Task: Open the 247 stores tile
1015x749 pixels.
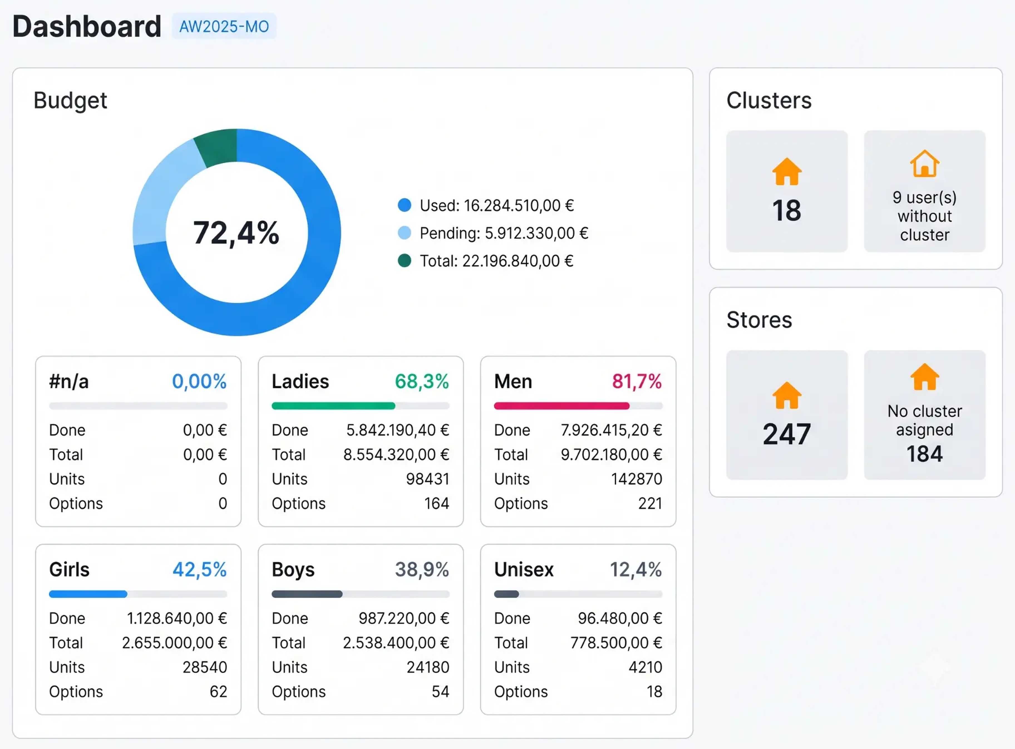Action: tap(787, 415)
